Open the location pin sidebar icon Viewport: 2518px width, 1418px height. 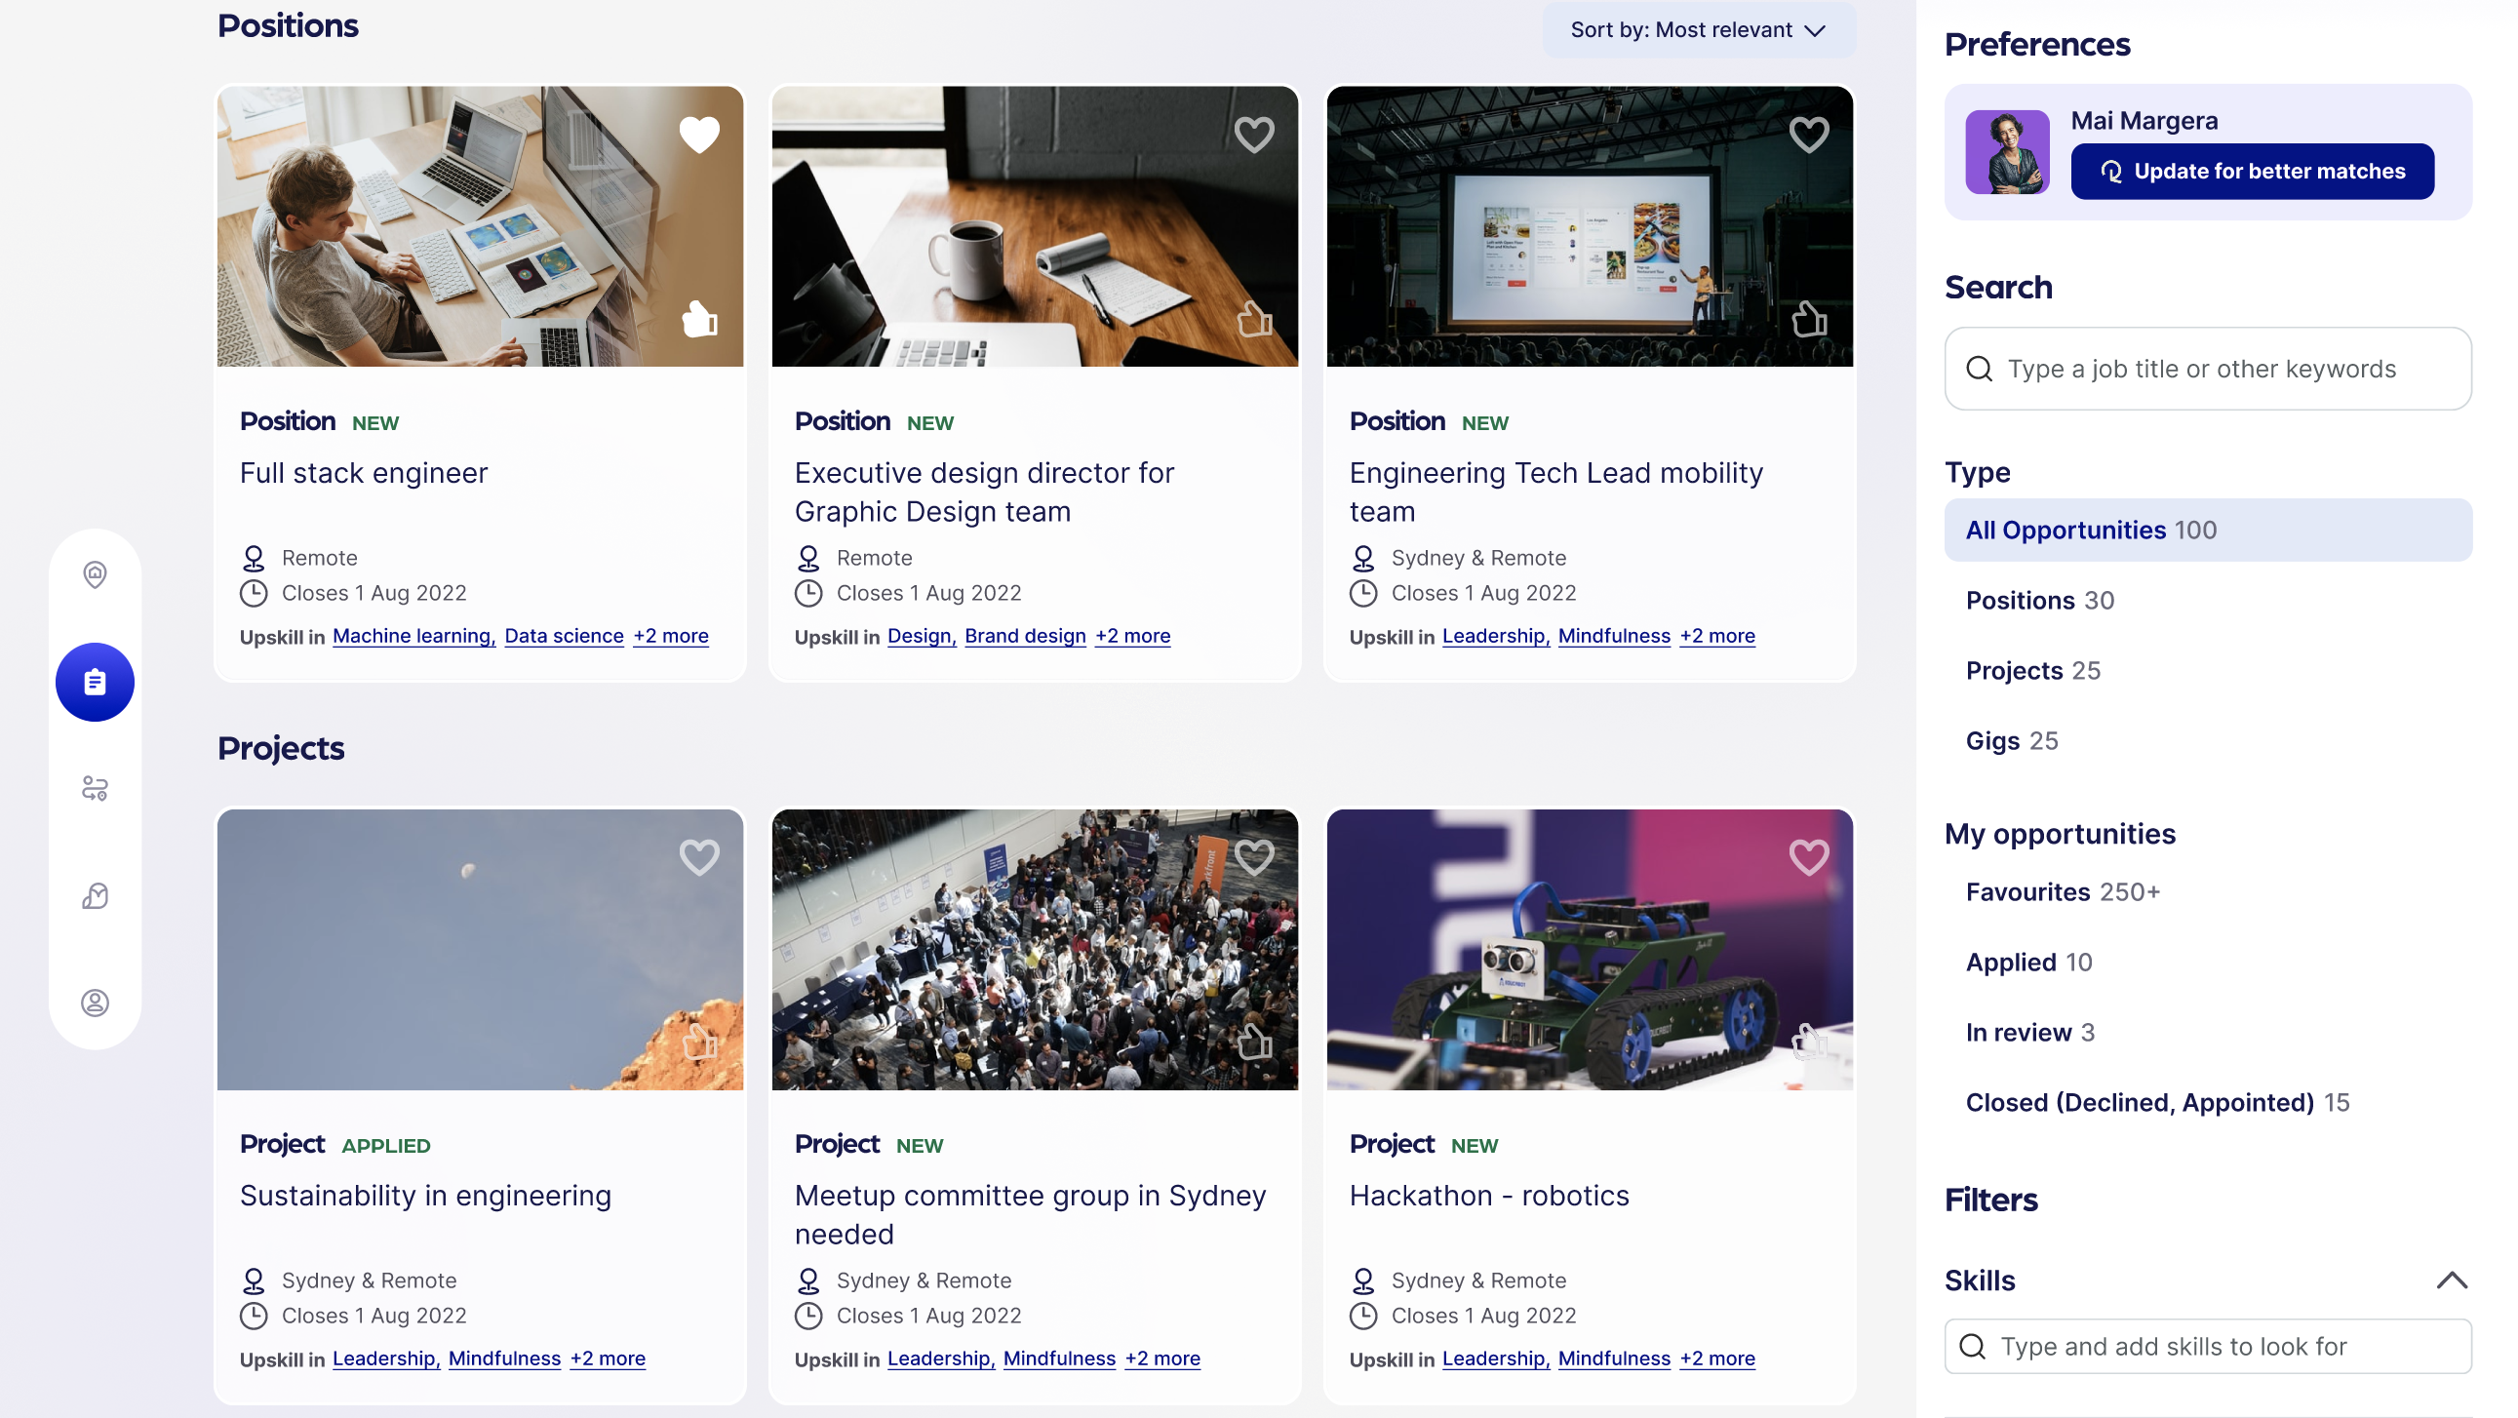coord(95,574)
